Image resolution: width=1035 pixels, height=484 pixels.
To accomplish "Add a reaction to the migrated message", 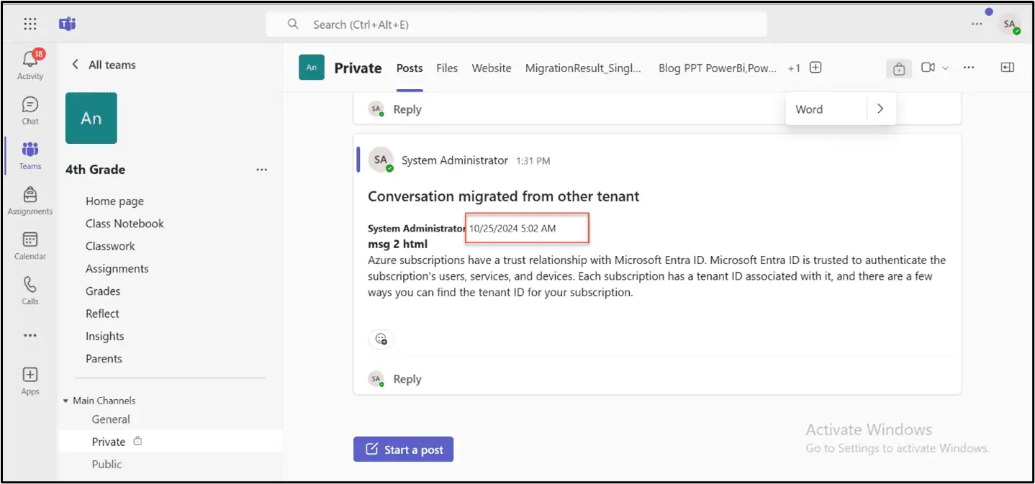I will (381, 339).
